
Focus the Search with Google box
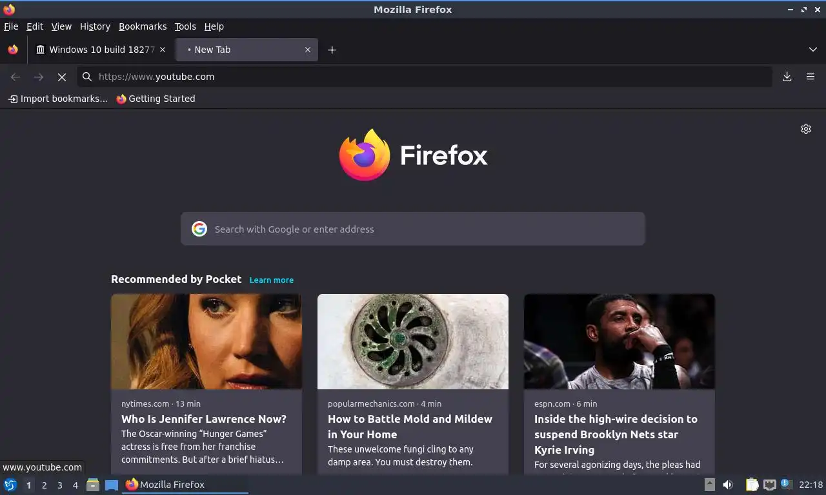pos(413,229)
